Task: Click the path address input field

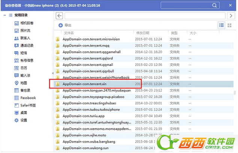Action: click(x=145, y=16)
